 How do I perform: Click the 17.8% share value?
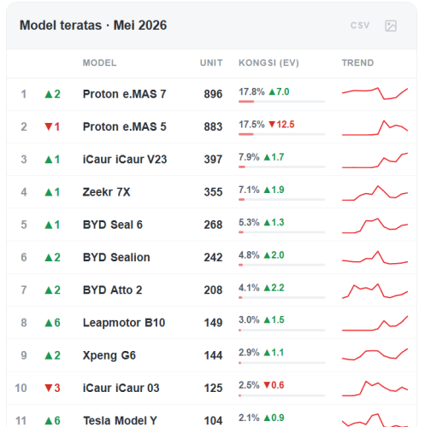[251, 91]
